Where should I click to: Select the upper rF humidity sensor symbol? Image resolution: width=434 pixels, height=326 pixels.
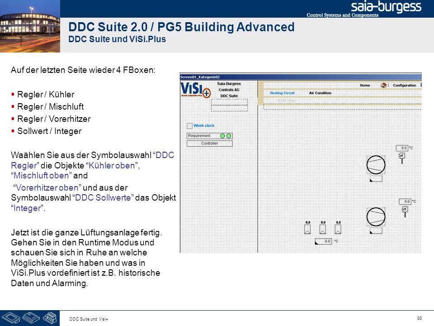pyautogui.click(x=402, y=158)
